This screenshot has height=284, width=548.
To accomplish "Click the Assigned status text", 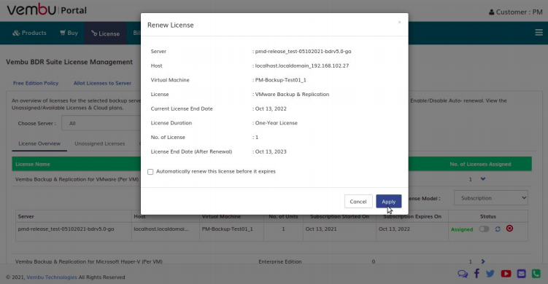I will coord(462,229).
